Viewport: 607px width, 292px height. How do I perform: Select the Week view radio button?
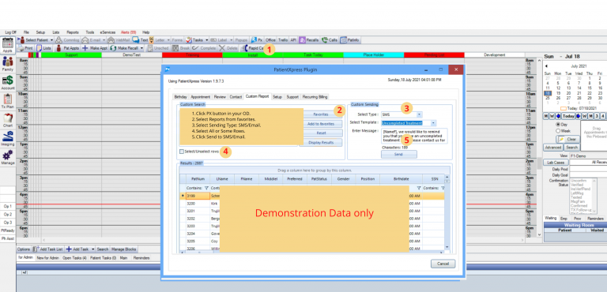[x=558, y=131]
